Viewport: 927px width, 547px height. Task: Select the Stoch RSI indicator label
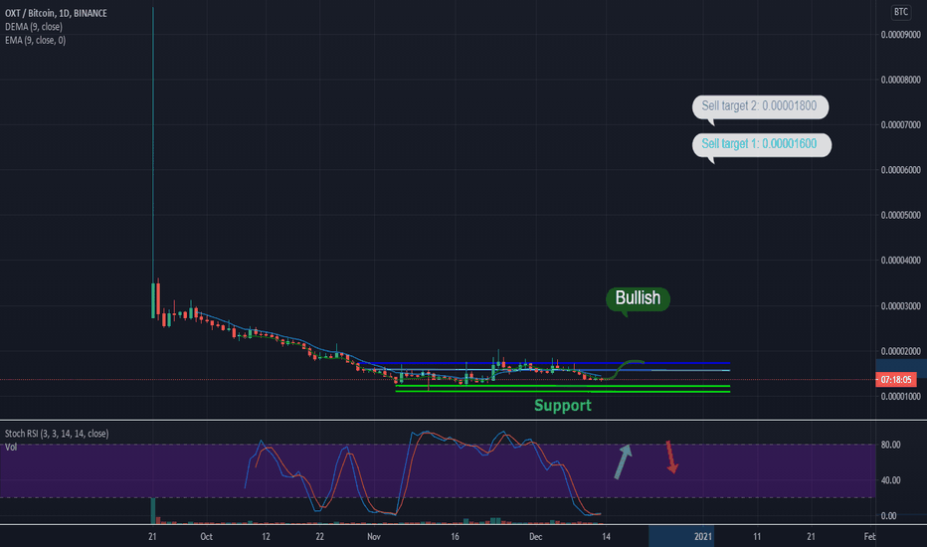click(x=57, y=434)
